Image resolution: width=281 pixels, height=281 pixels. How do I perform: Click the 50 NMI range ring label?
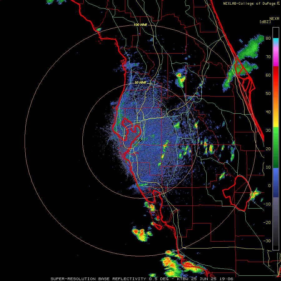point(140,83)
